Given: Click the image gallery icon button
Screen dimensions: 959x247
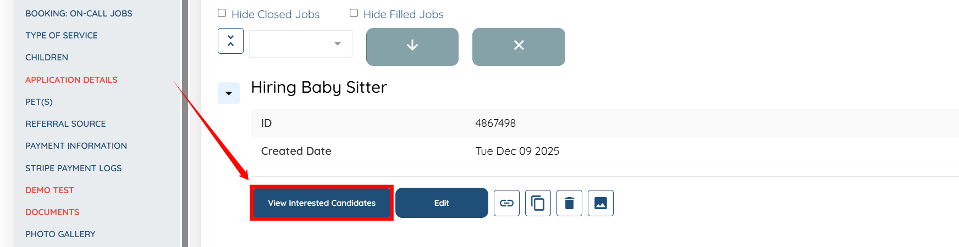Looking at the screenshot, I should [600, 203].
